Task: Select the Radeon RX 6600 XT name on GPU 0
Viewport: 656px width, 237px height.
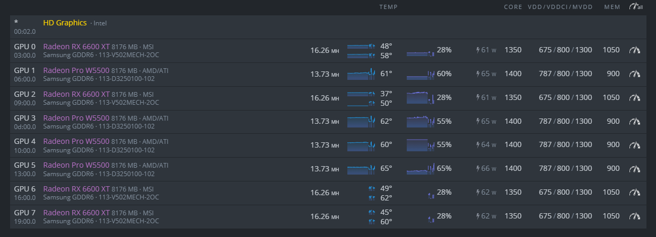Action: (x=76, y=47)
